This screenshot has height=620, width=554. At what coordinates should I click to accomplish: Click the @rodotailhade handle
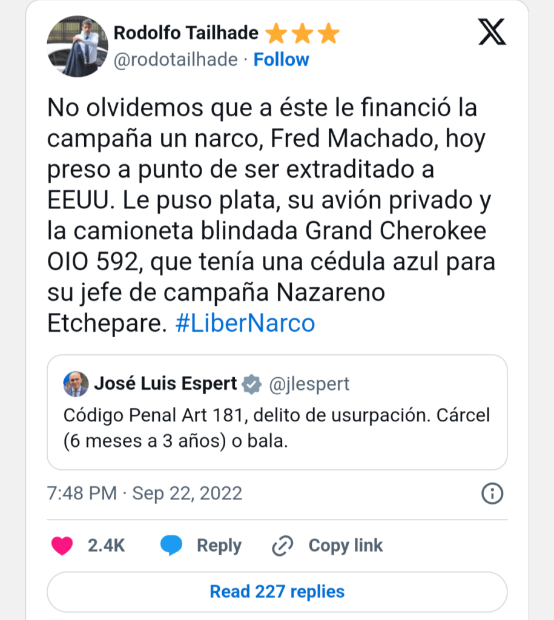click(x=177, y=59)
